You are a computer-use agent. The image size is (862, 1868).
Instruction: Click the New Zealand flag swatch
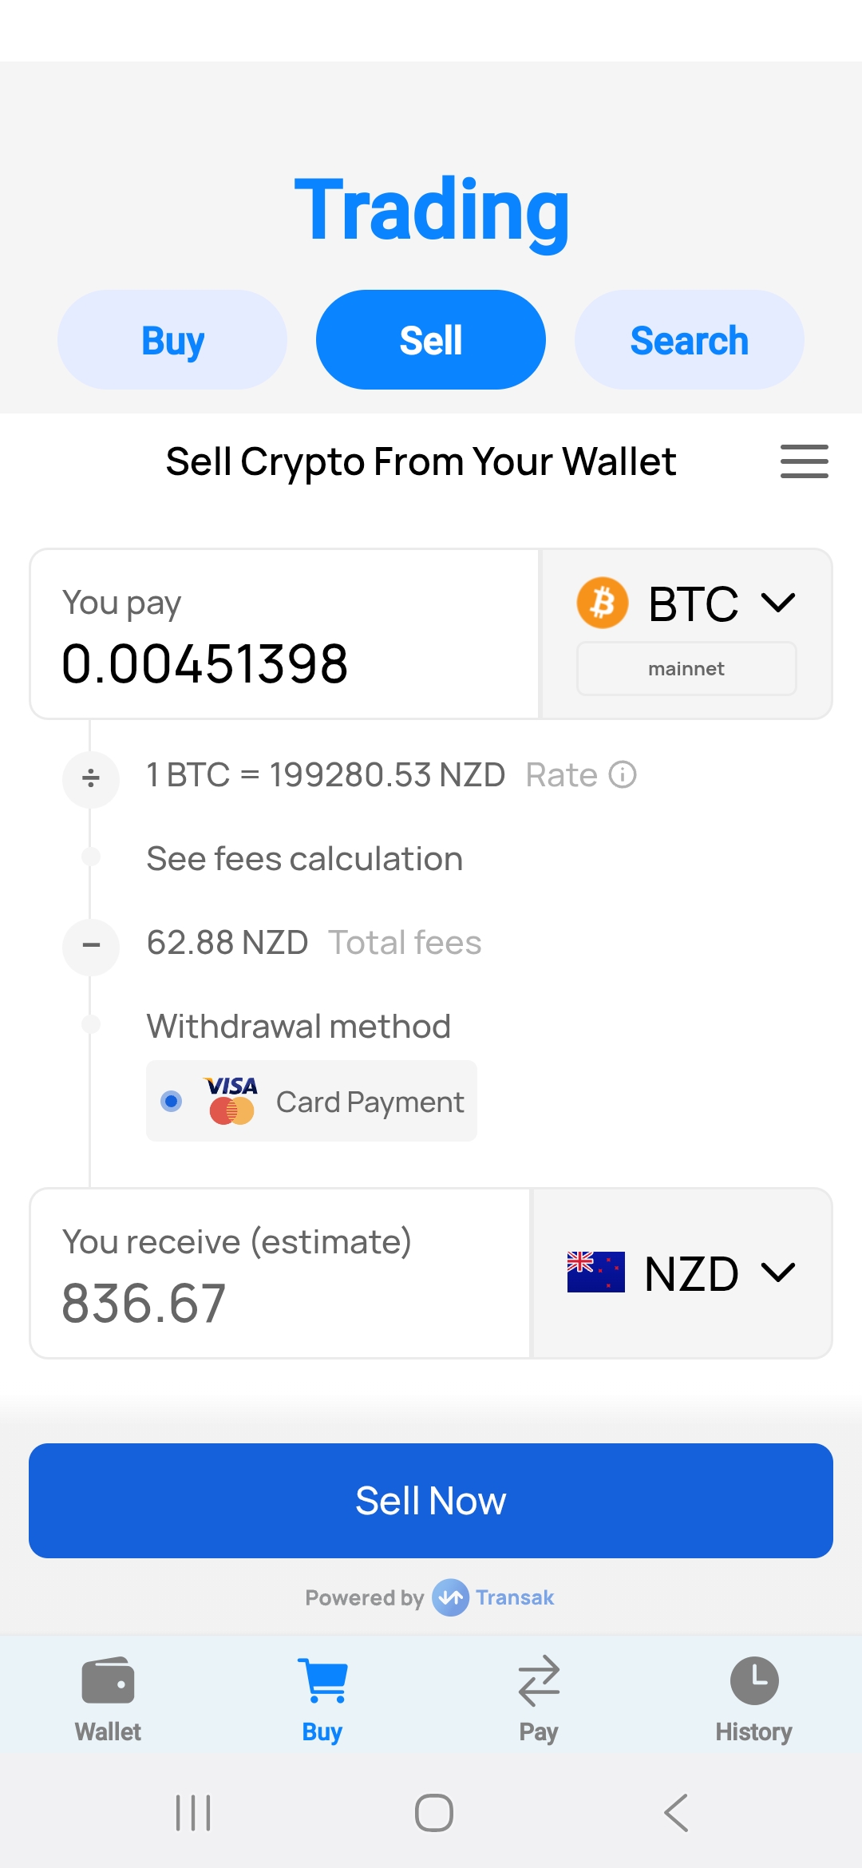pyautogui.click(x=595, y=1272)
